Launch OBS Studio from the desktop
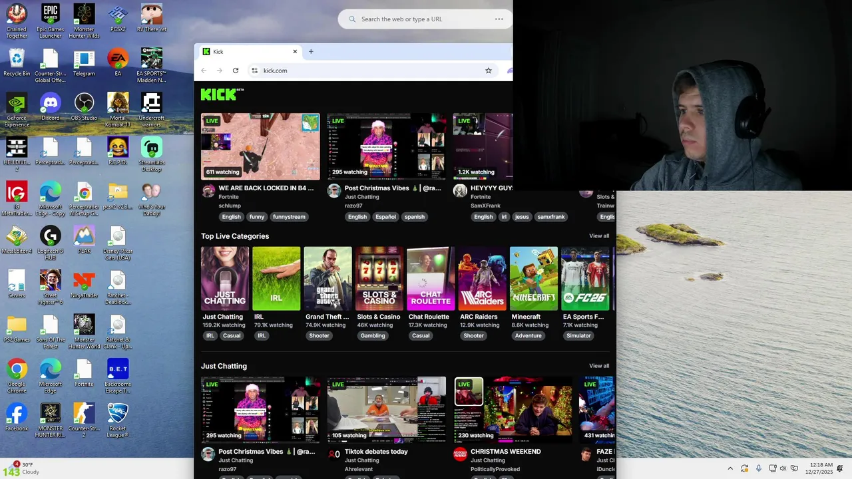This screenshot has width=852, height=479. pyautogui.click(x=84, y=106)
